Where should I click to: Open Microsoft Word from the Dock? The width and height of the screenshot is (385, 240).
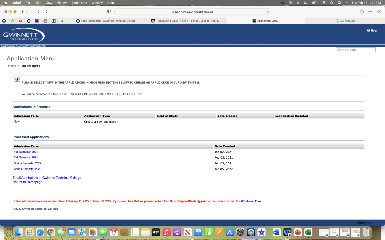click(x=277, y=232)
